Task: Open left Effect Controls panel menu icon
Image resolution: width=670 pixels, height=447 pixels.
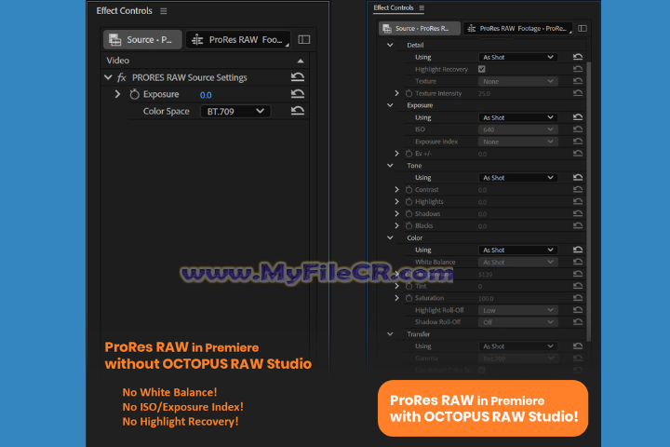Action: [x=164, y=11]
